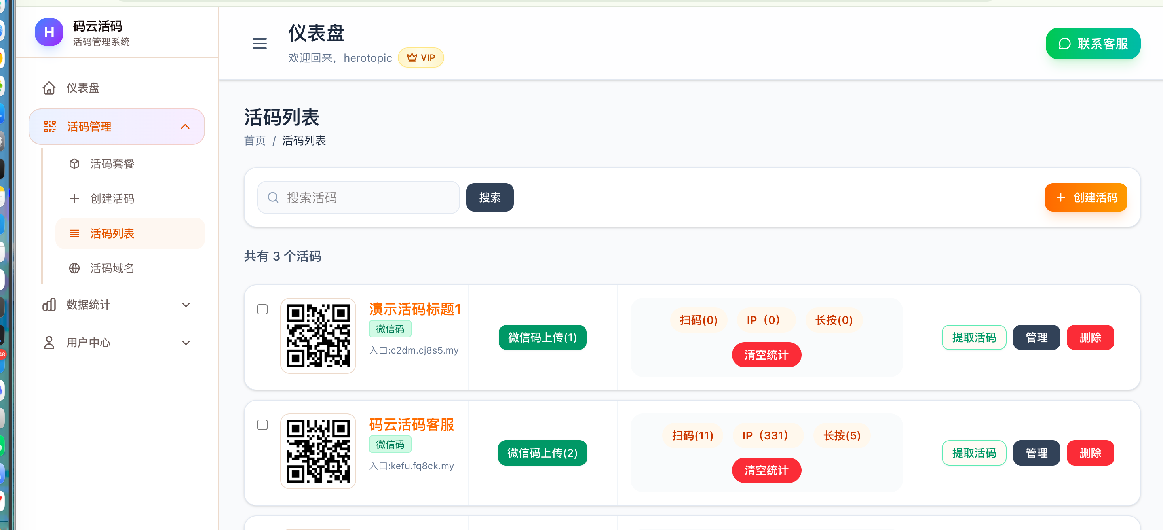The height and width of the screenshot is (530, 1163).
Task: Click the box icon beside 活码套餐
Action: tap(74, 164)
